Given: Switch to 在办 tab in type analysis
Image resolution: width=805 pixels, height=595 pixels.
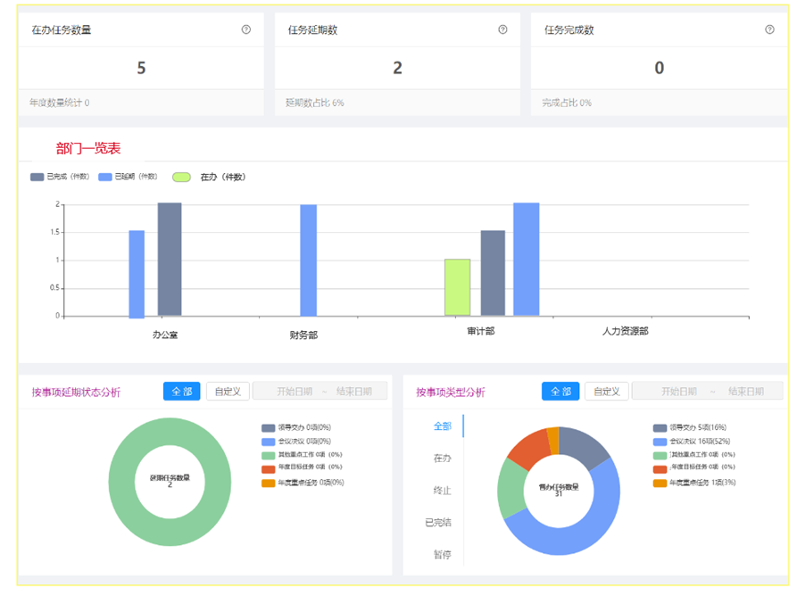Looking at the screenshot, I should 443,459.
